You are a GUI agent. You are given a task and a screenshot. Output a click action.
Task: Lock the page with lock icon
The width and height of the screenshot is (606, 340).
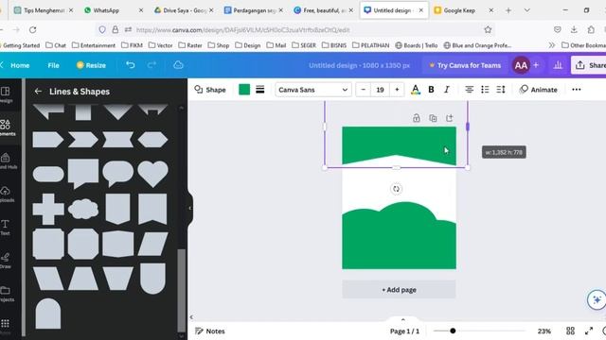point(417,118)
